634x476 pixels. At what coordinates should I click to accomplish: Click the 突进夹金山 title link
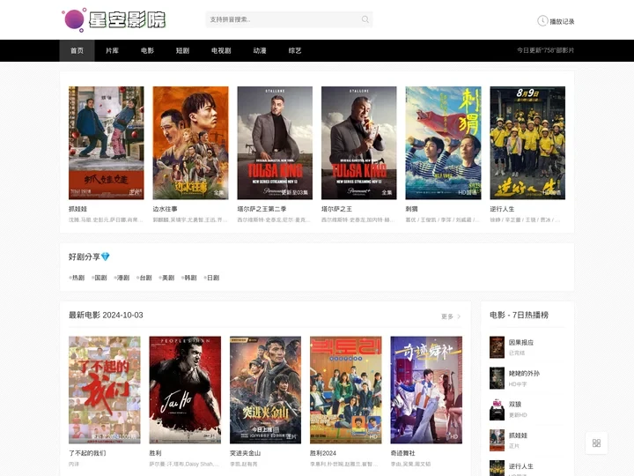[x=245, y=453]
